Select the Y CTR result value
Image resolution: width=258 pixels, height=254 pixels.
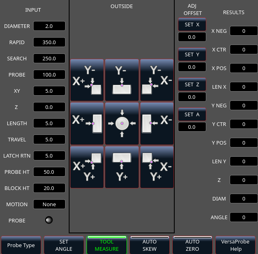tap(244, 124)
